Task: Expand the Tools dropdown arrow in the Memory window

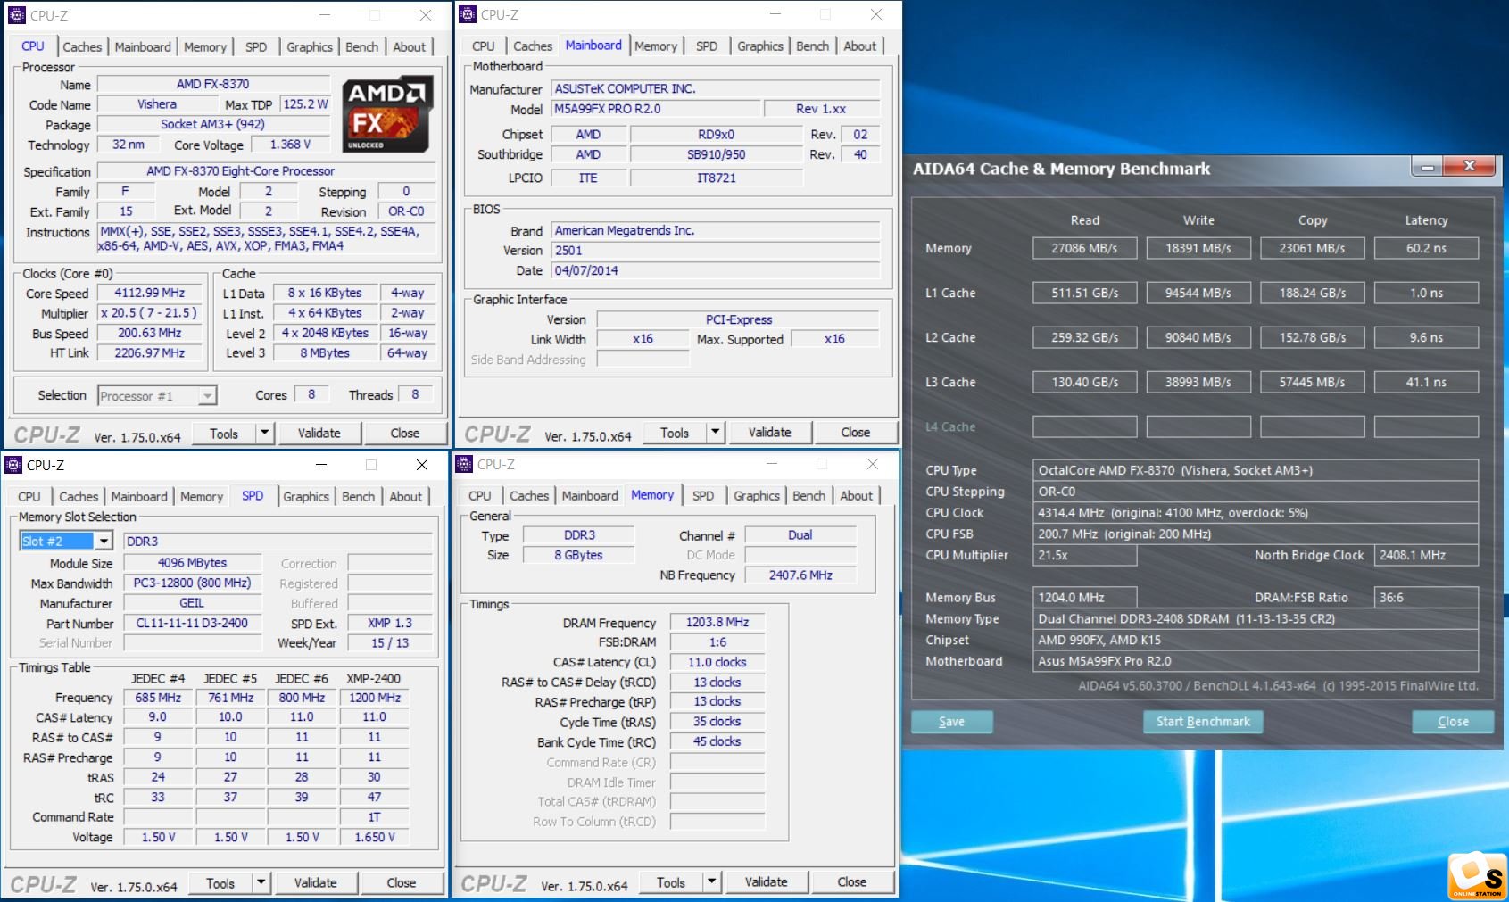Action: click(x=711, y=881)
